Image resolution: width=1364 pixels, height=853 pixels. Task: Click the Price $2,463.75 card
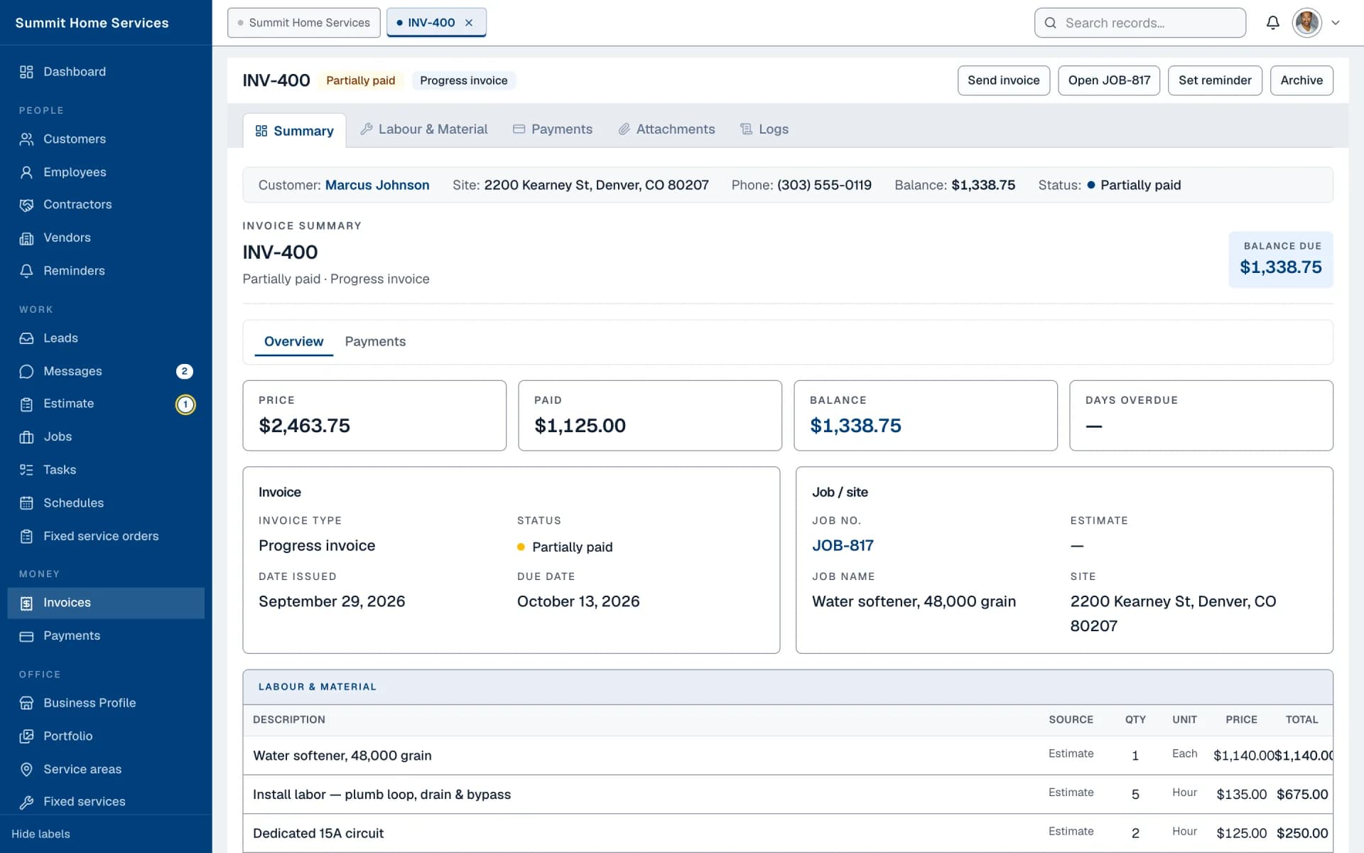[374, 416]
